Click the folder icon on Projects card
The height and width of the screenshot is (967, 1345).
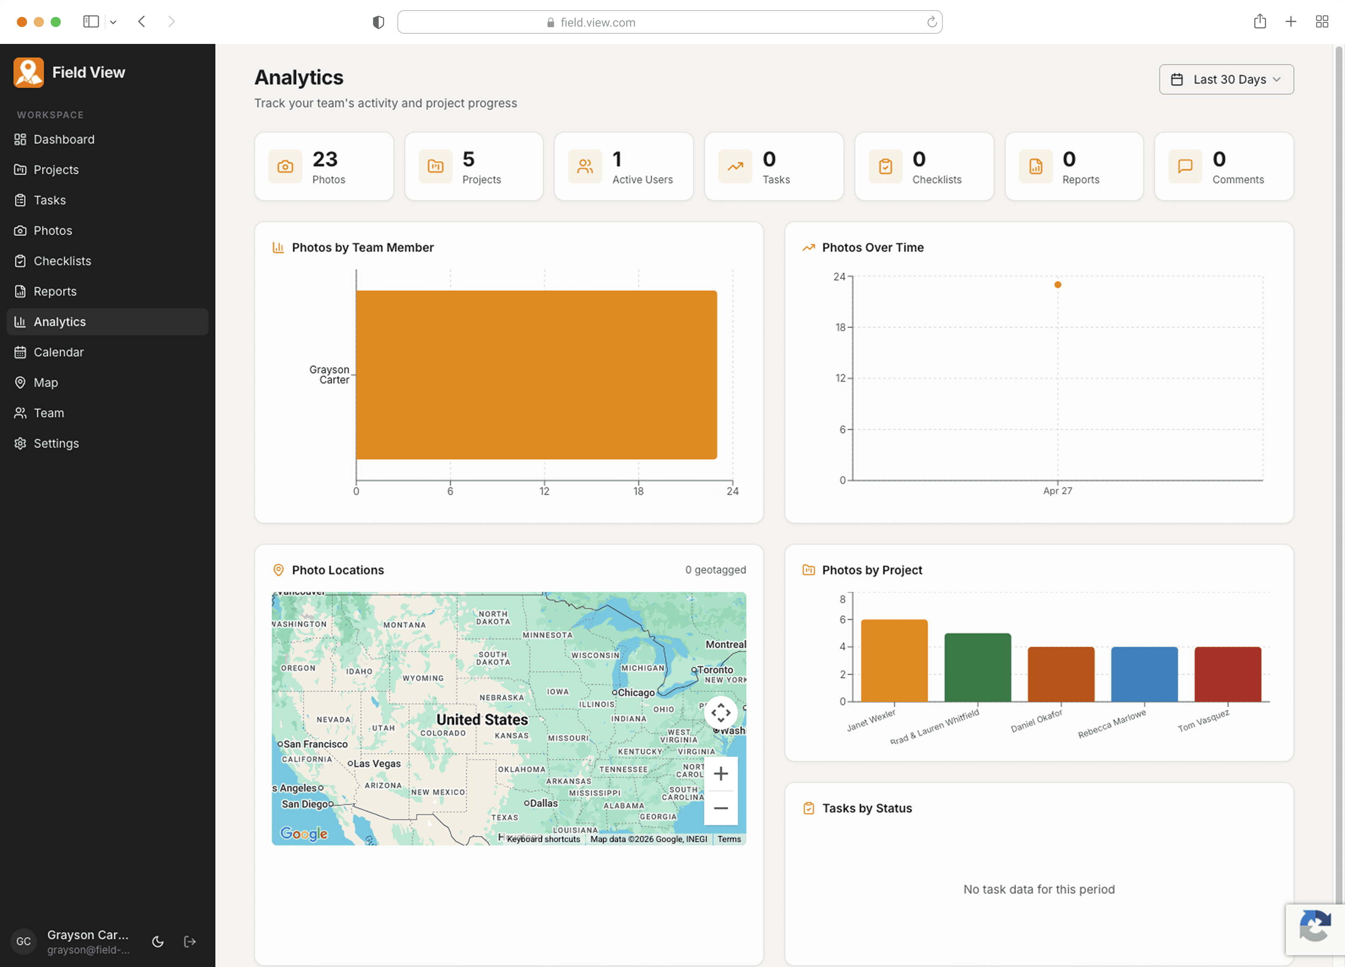click(435, 167)
